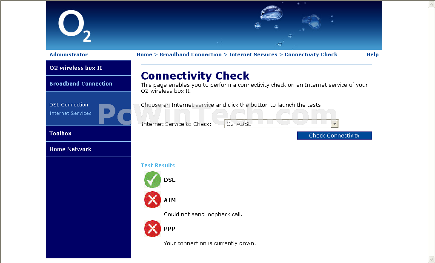Launch the Check Connectivity test button
Viewport: 435px width, 263px height.
point(334,135)
